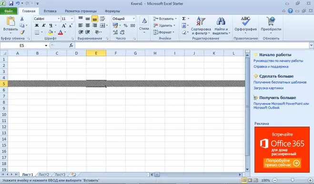Apply accounting currency number format
The height and width of the screenshot is (184, 314).
(115, 25)
